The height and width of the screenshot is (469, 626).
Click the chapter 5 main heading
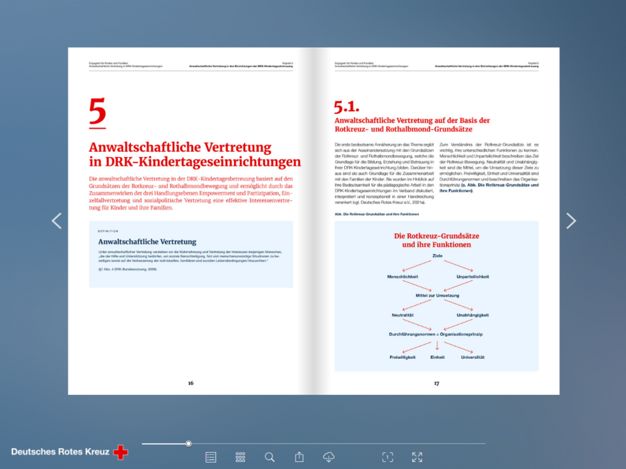pos(194,154)
